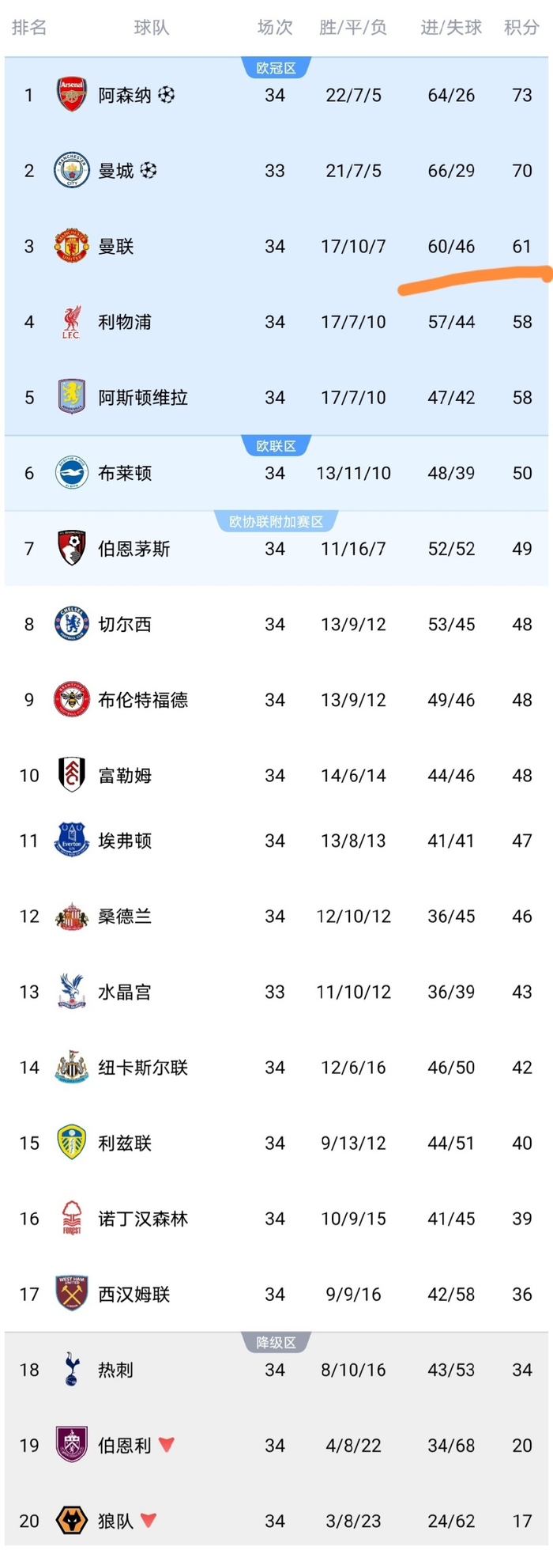
Task: Click the 积分 column header
Action: (x=521, y=28)
